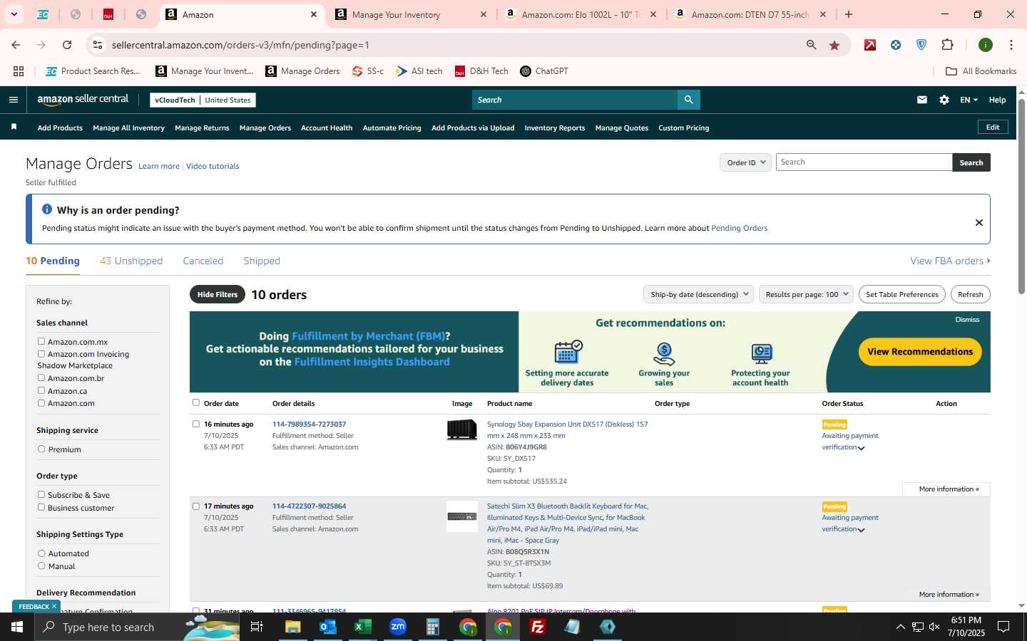The width and height of the screenshot is (1027, 641).
Task: Open the new tab plus button
Action: click(x=849, y=14)
